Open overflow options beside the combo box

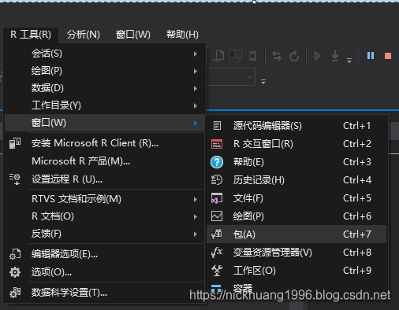263,82
